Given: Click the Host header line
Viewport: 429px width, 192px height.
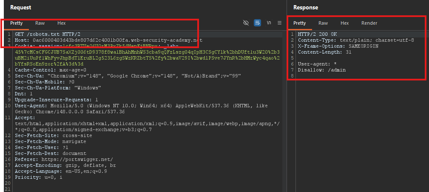Looking at the screenshot, I should coord(108,40).
